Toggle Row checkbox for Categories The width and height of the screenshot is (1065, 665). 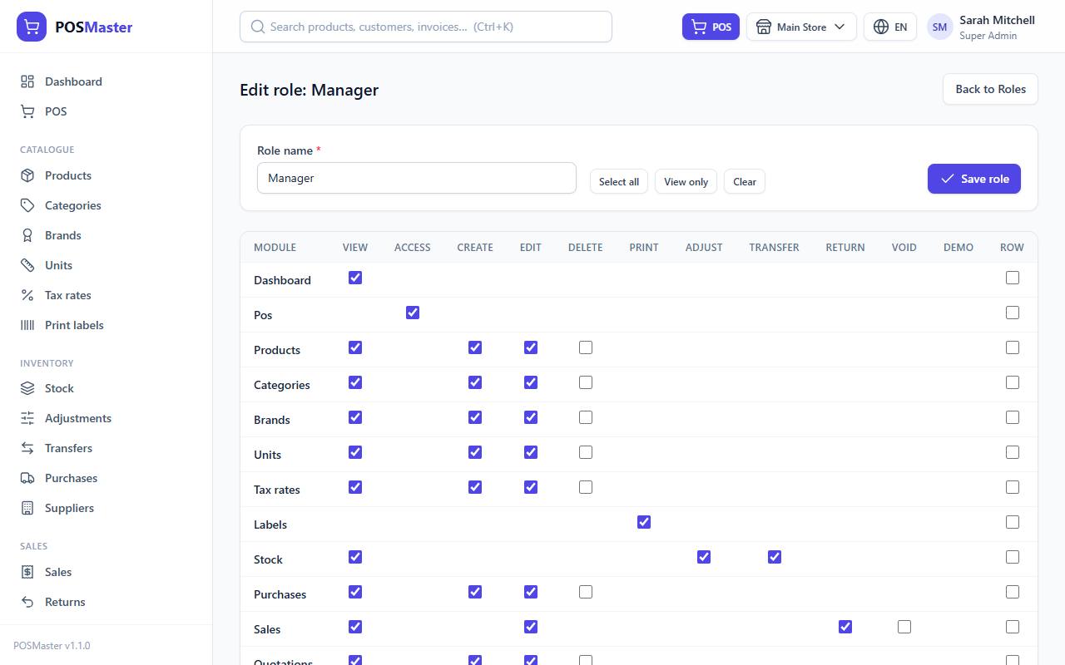1013,382
